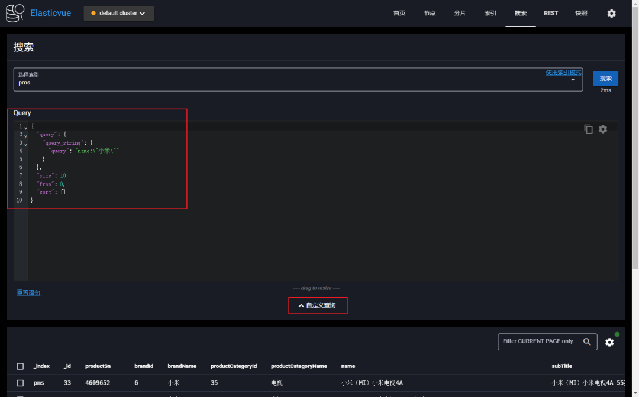Click the Elasticvue logo icon

click(x=15, y=14)
